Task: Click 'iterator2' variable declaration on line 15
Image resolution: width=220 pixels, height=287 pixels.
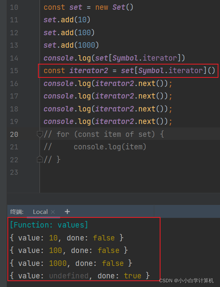Action: click(x=88, y=70)
